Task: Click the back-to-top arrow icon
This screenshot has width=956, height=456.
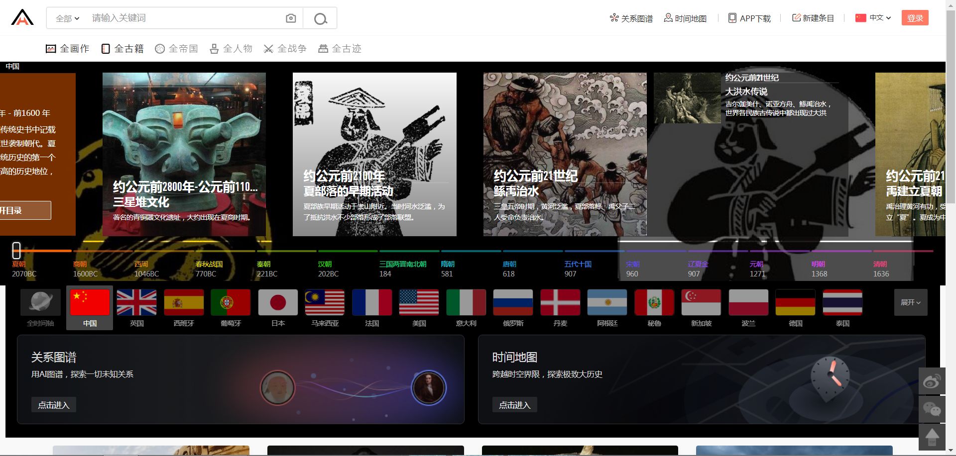Action: (x=932, y=437)
